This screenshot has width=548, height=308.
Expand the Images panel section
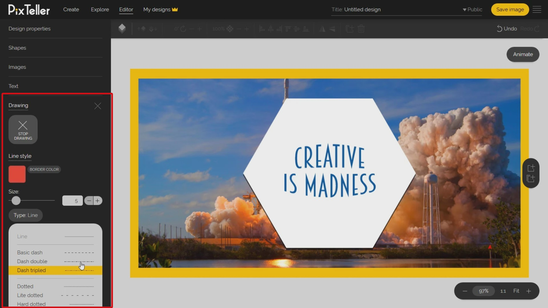point(17,66)
